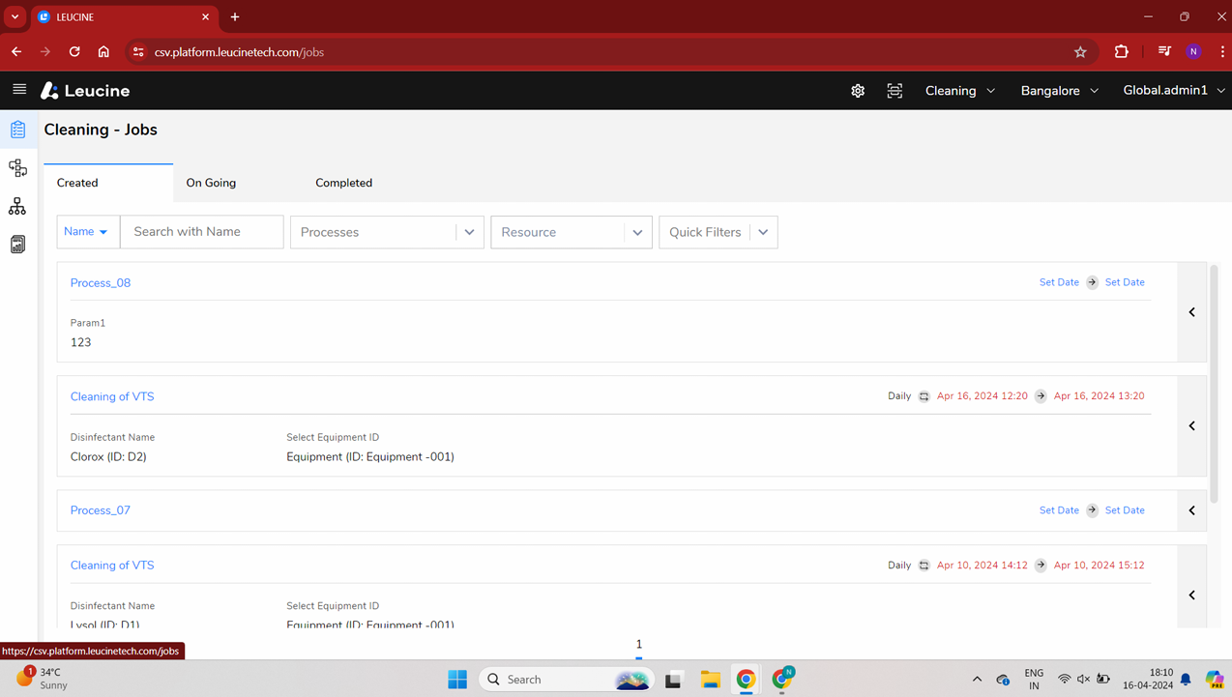Switch to the On Going tab
Viewport: 1232px width, 697px height.
pos(211,183)
